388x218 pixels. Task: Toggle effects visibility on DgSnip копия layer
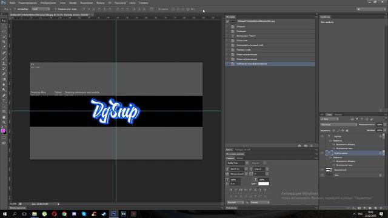pyautogui.click(x=330, y=157)
